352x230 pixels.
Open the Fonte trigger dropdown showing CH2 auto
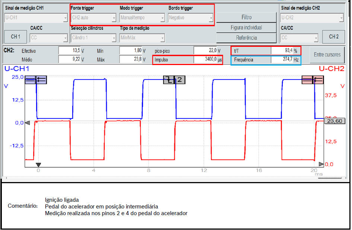point(93,17)
